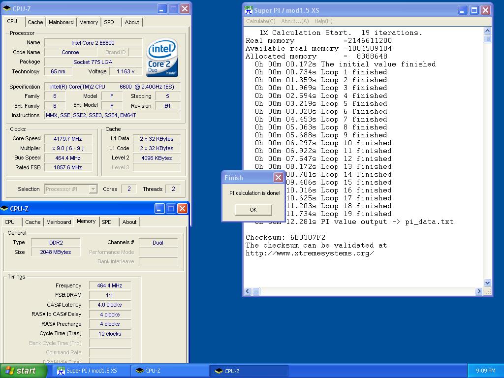Click the Multiplier x 9.0 ( 6 - 9 ) field
Screen dimensions: 504x378
pos(68,148)
